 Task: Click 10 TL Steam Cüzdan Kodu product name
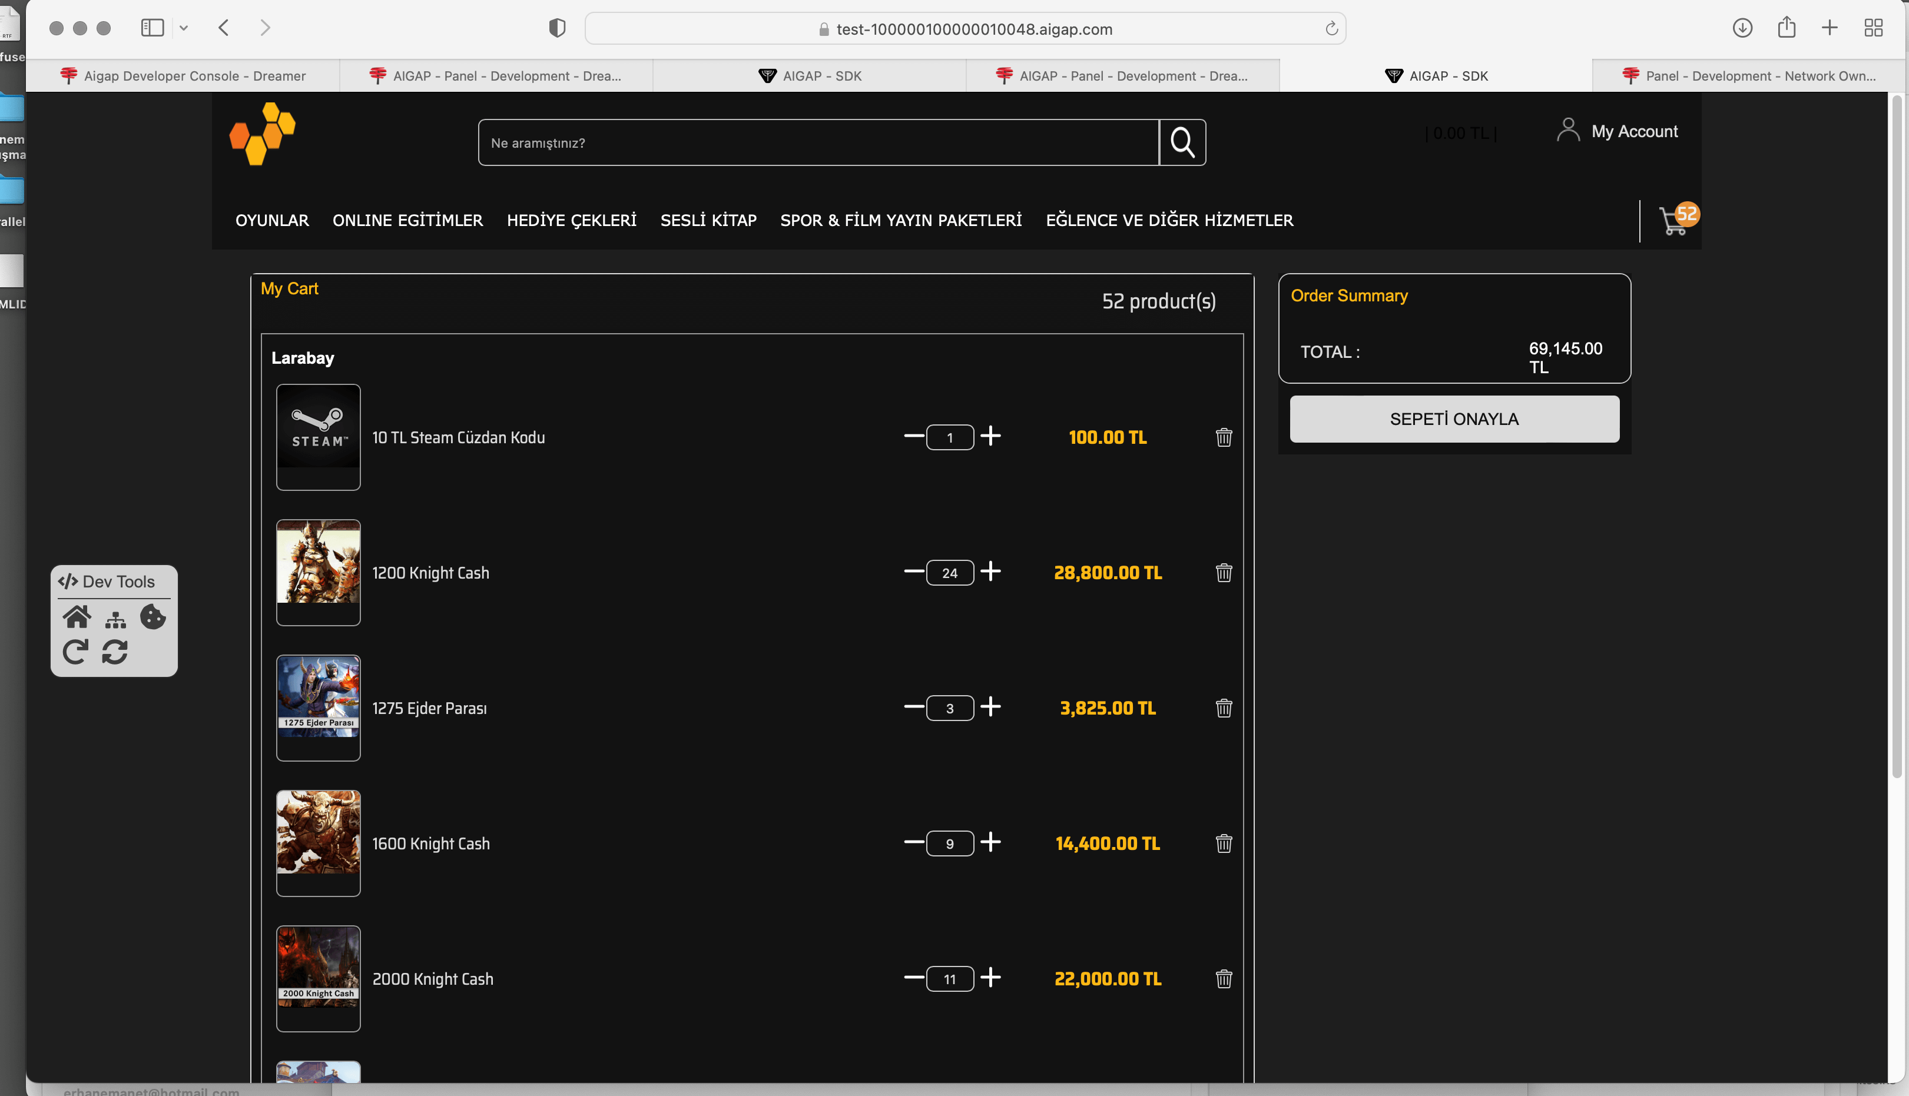point(458,437)
